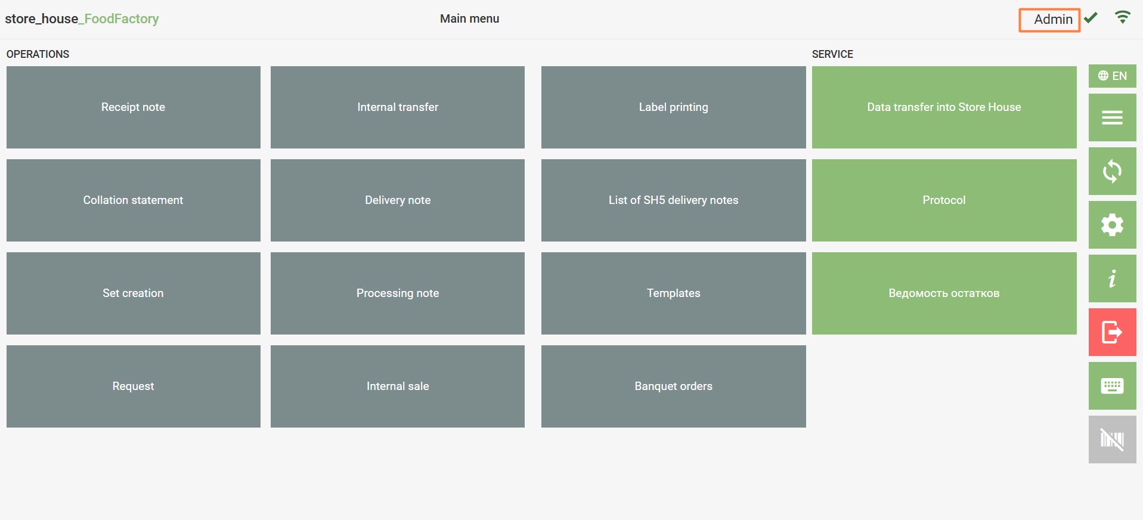Open Ведомость остатков tile

pos(944,293)
